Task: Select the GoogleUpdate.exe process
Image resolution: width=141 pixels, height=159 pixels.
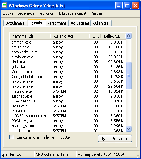Action: click(x=68, y=77)
